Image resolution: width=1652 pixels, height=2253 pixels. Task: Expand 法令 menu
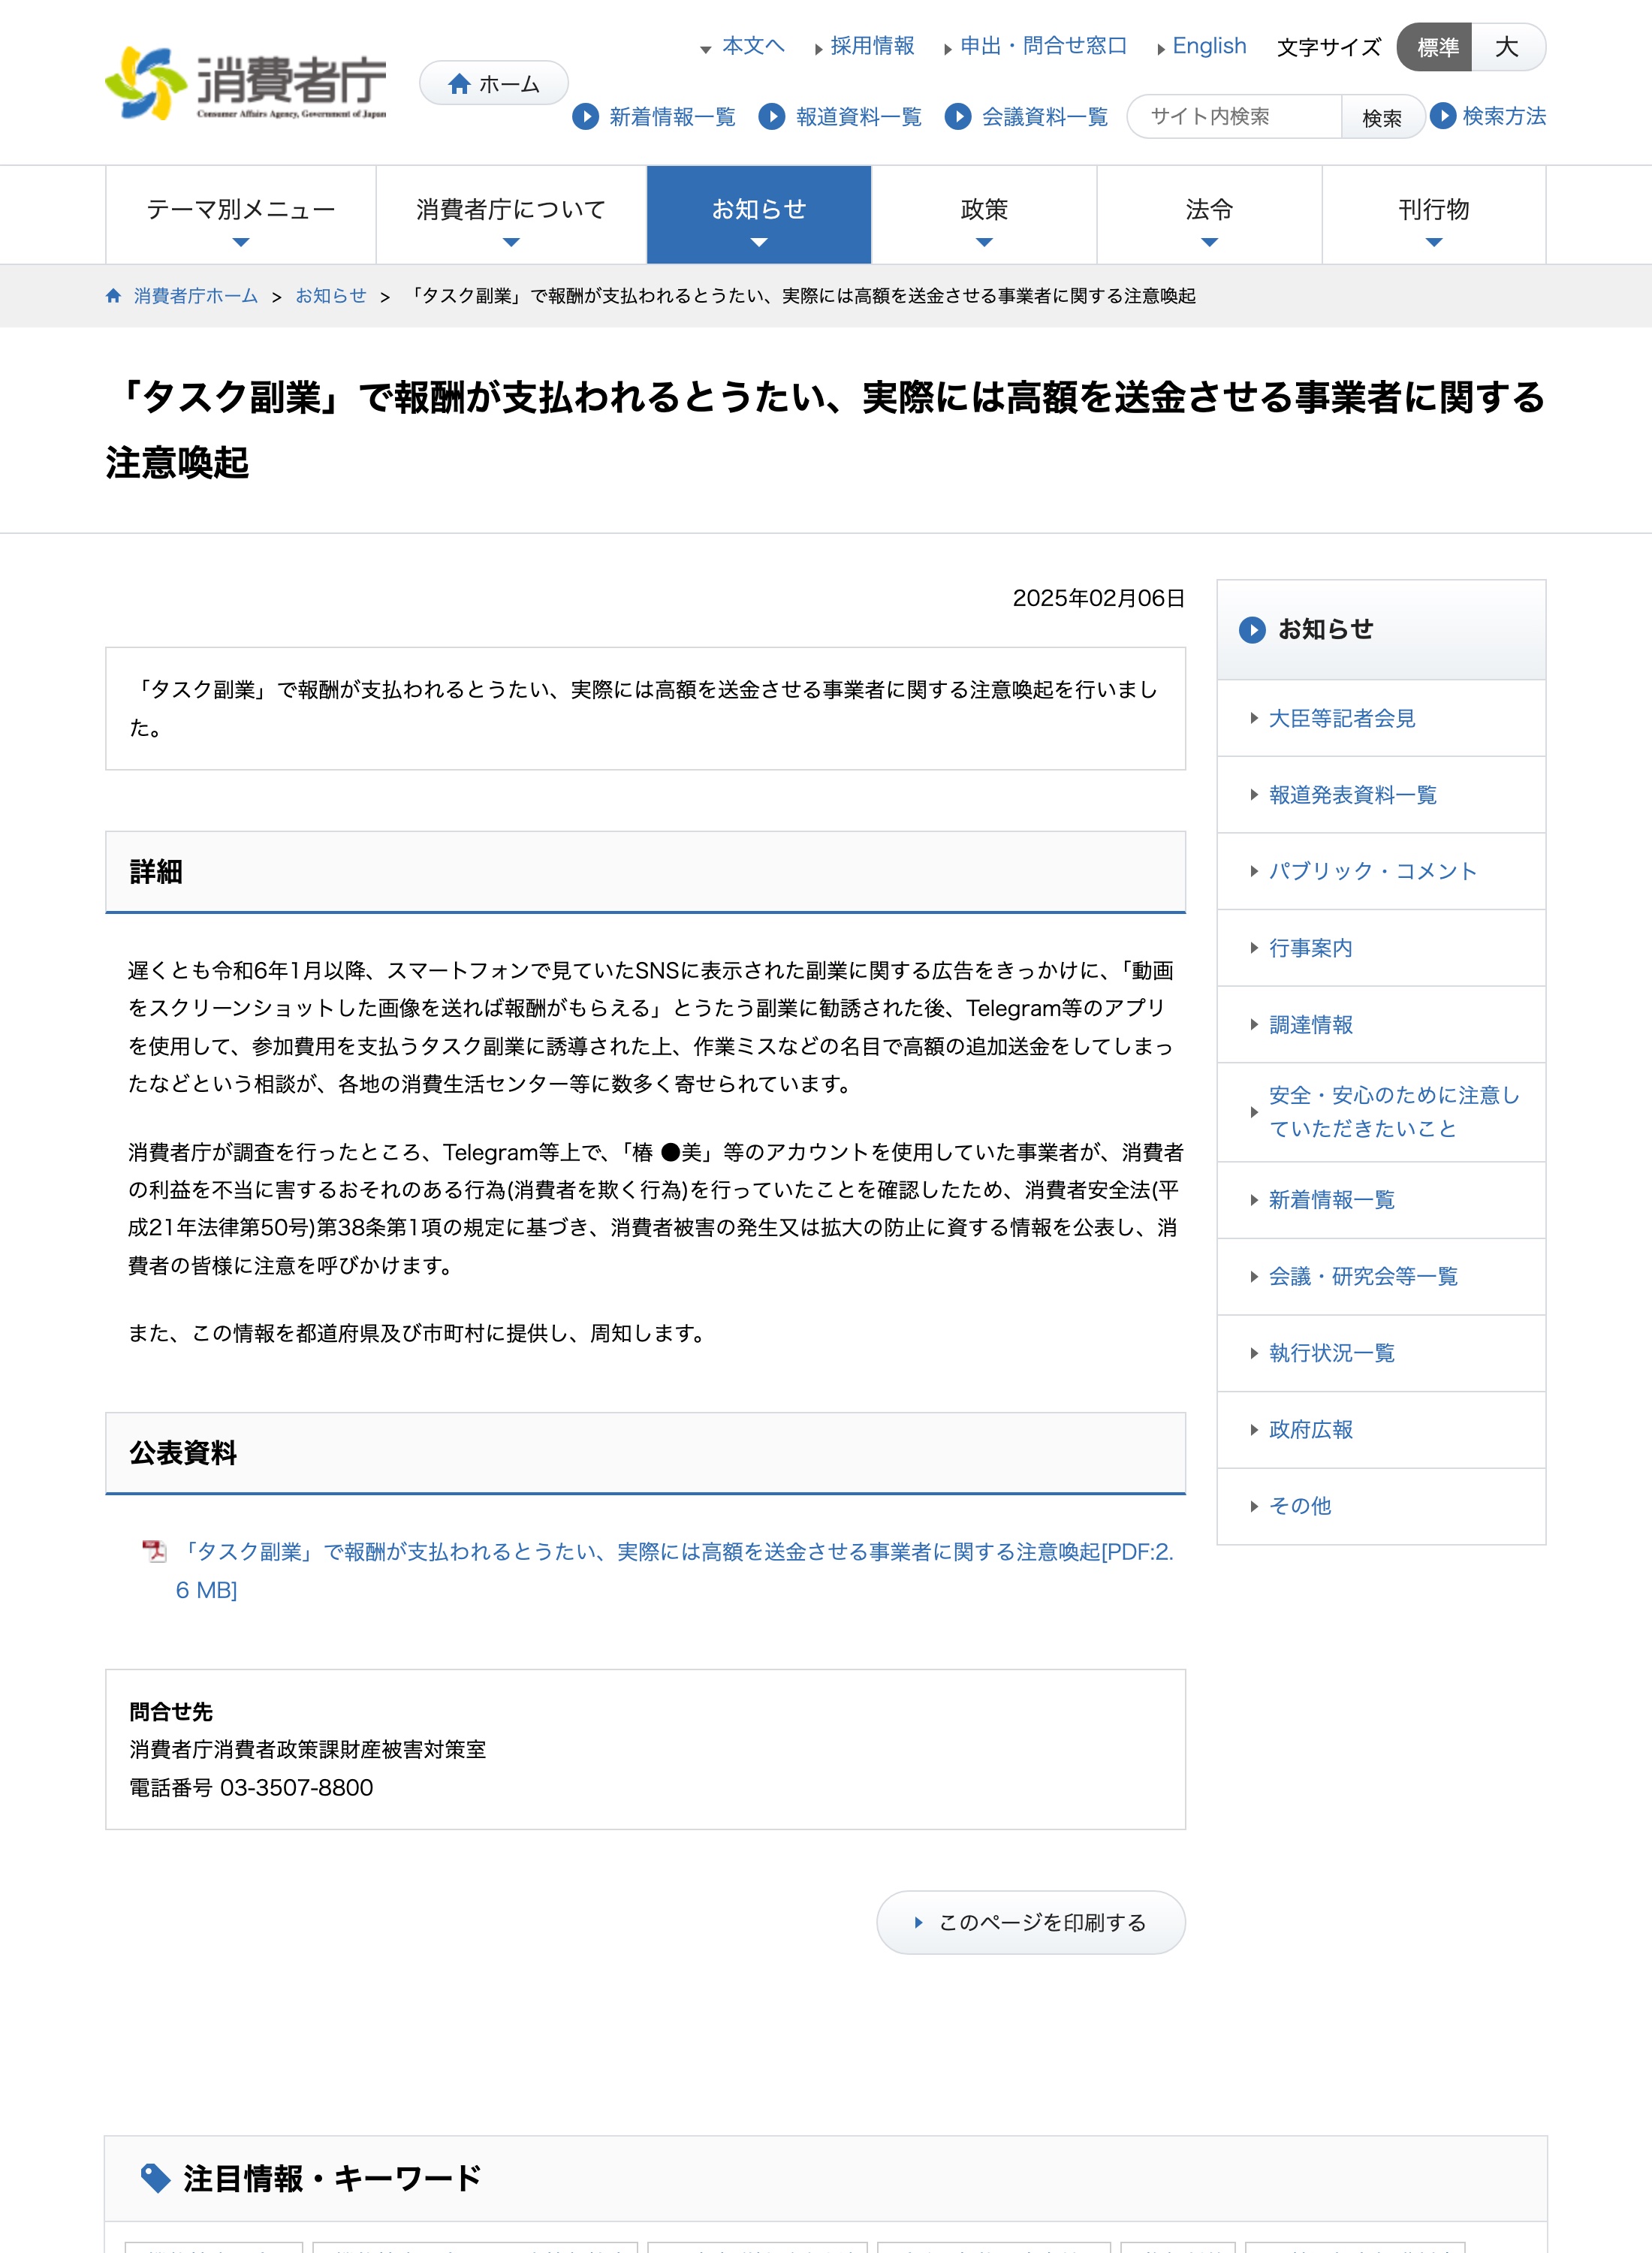pos(1209,215)
